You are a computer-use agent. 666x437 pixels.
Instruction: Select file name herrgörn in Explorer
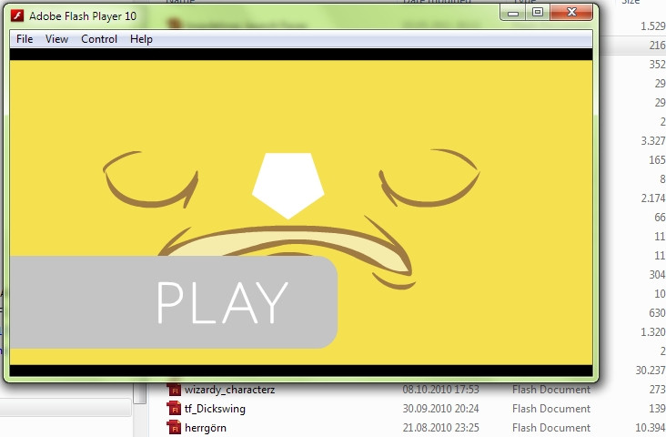coord(205,428)
